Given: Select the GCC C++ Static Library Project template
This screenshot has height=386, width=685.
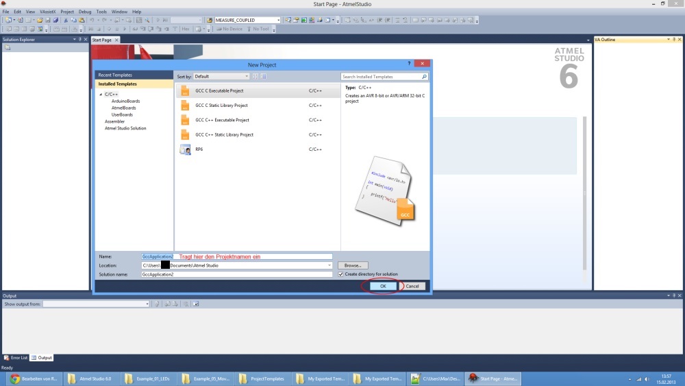Looking at the screenshot, I should (224, 135).
